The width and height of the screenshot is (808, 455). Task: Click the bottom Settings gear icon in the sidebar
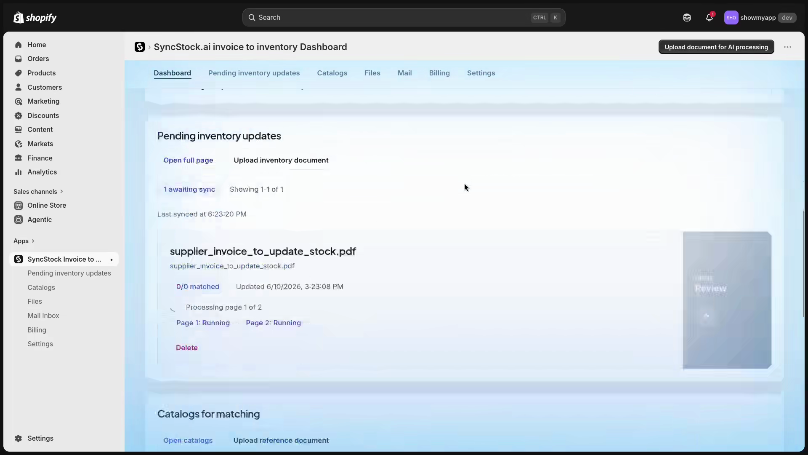pyautogui.click(x=18, y=438)
